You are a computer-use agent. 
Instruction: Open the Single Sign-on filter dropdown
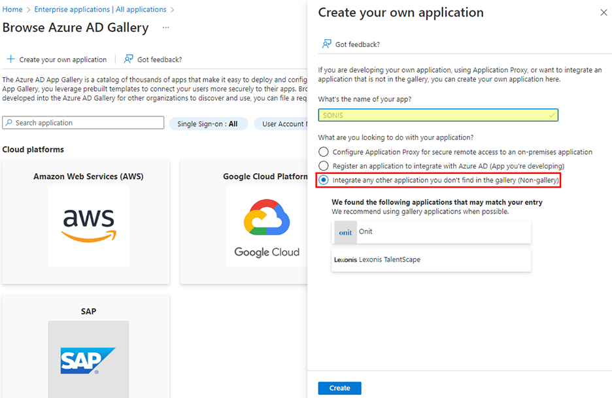pos(208,124)
